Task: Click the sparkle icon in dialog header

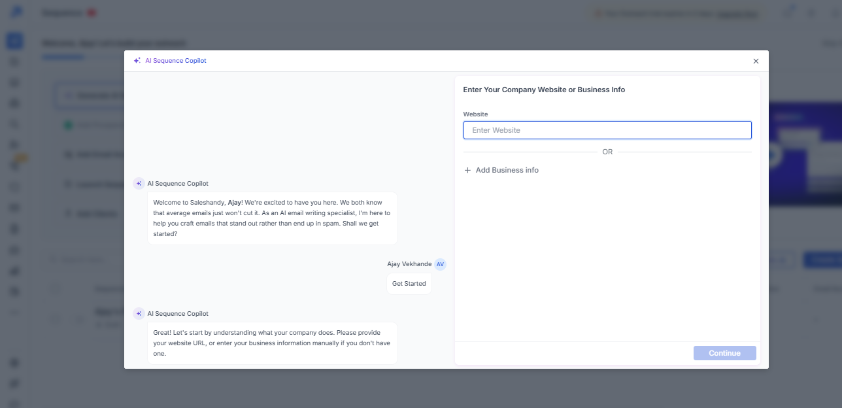Action: [x=137, y=60]
